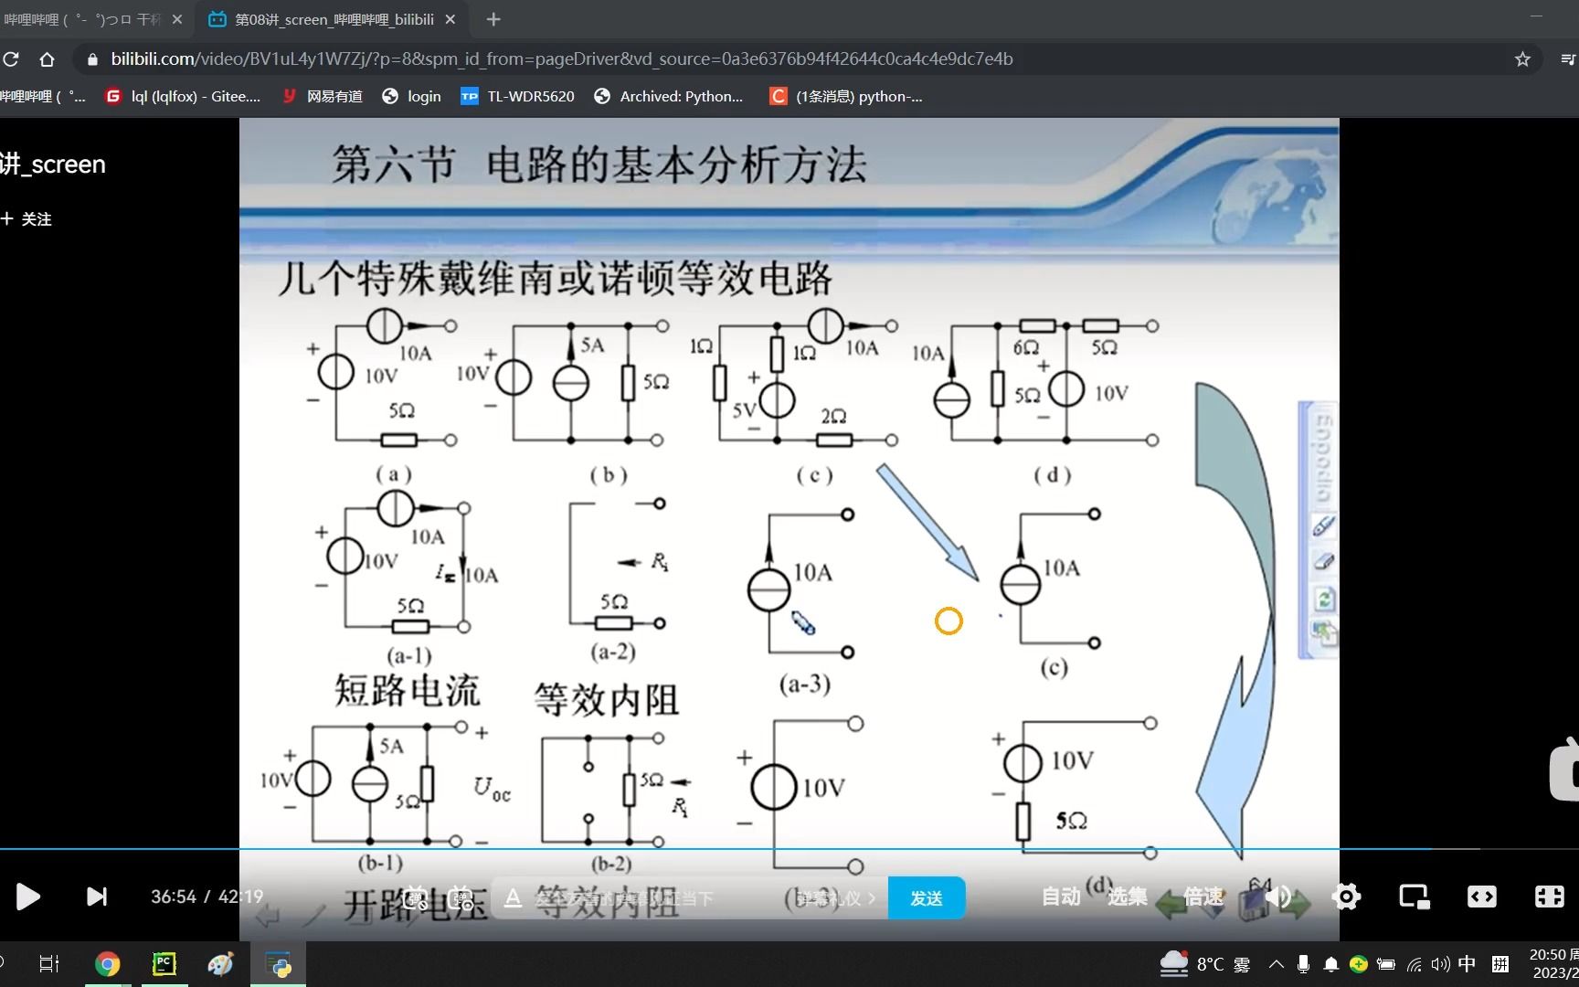Open the notification bell tray icon

[x=1331, y=964]
